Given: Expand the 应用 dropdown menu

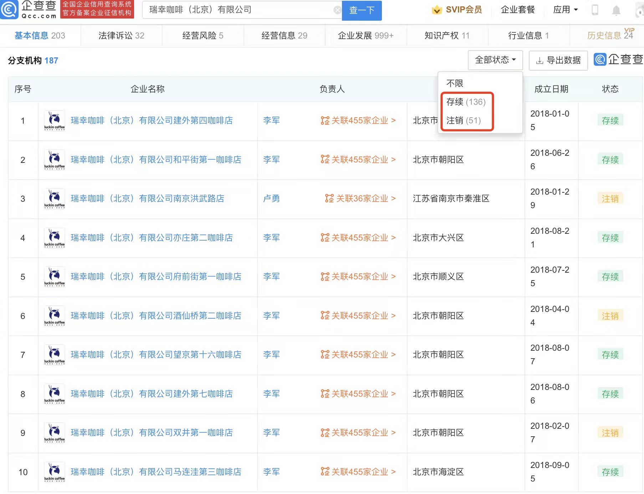Looking at the screenshot, I should [x=566, y=10].
